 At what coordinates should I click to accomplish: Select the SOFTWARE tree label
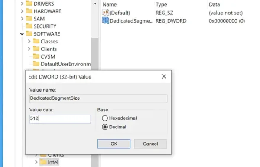(47, 34)
